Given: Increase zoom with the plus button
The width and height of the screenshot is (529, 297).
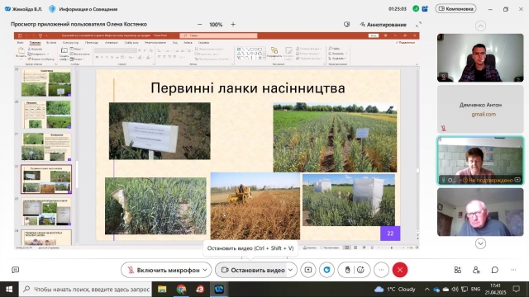Looking at the screenshot, I should (233, 25).
